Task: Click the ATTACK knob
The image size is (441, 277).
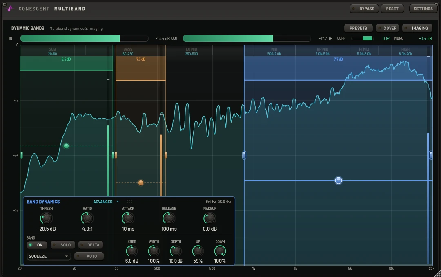Action: pos(128,218)
